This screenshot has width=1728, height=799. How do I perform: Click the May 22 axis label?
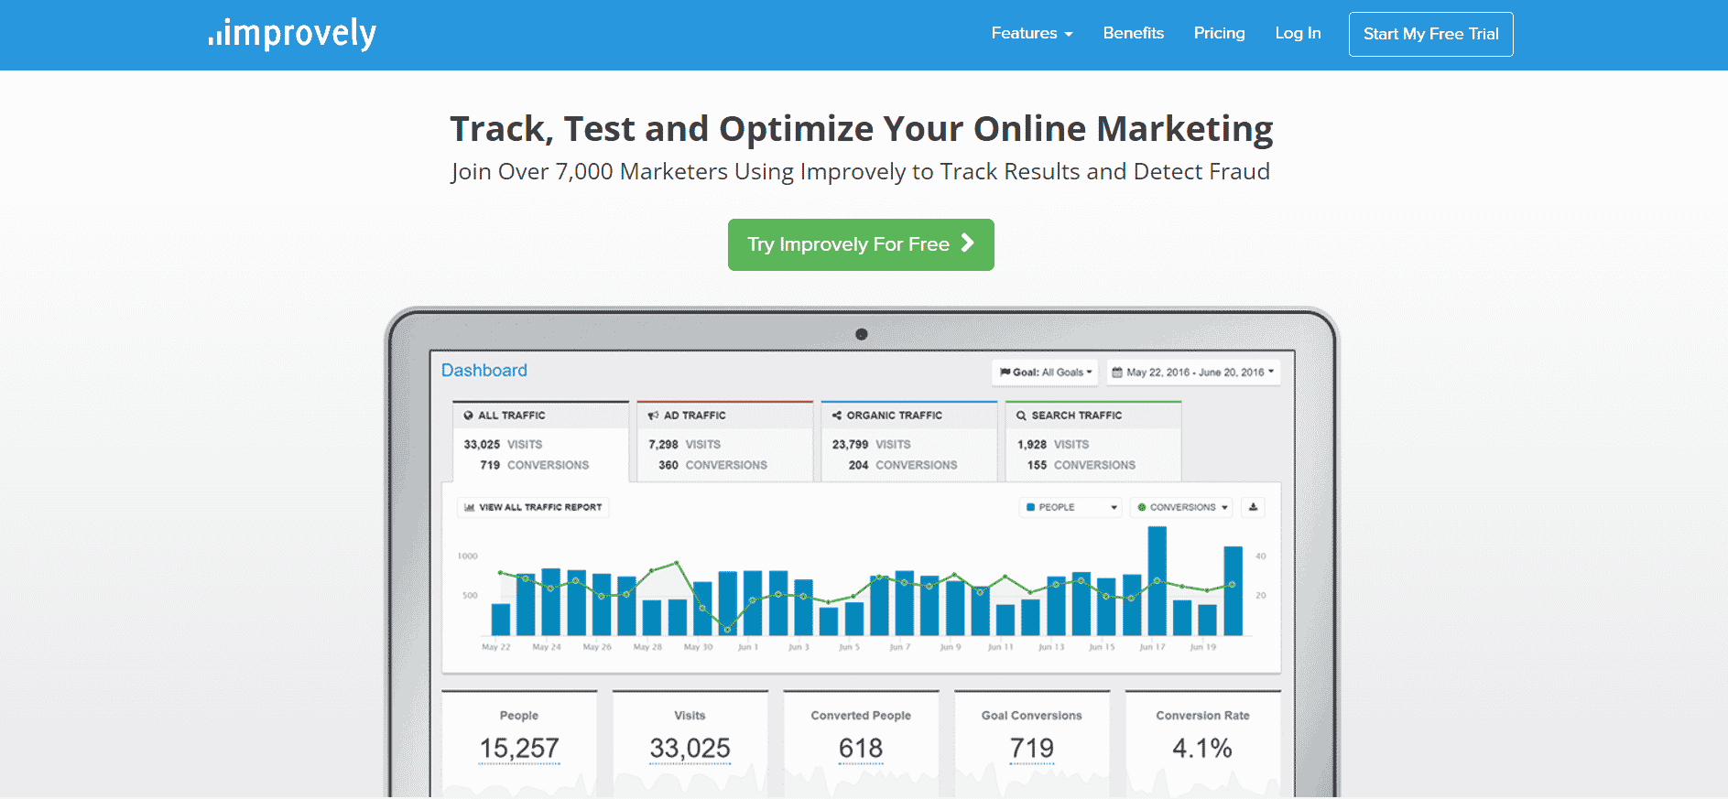click(496, 647)
